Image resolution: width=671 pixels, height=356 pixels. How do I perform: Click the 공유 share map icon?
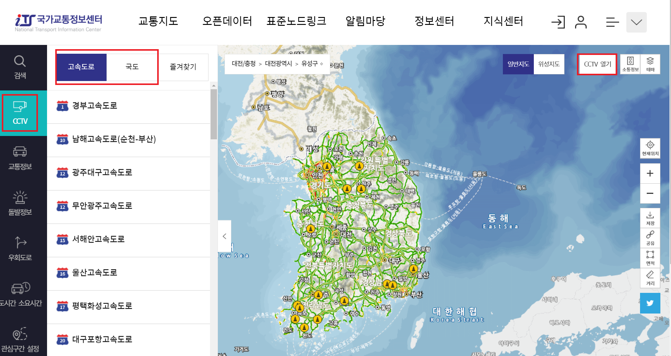(x=650, y=238)
